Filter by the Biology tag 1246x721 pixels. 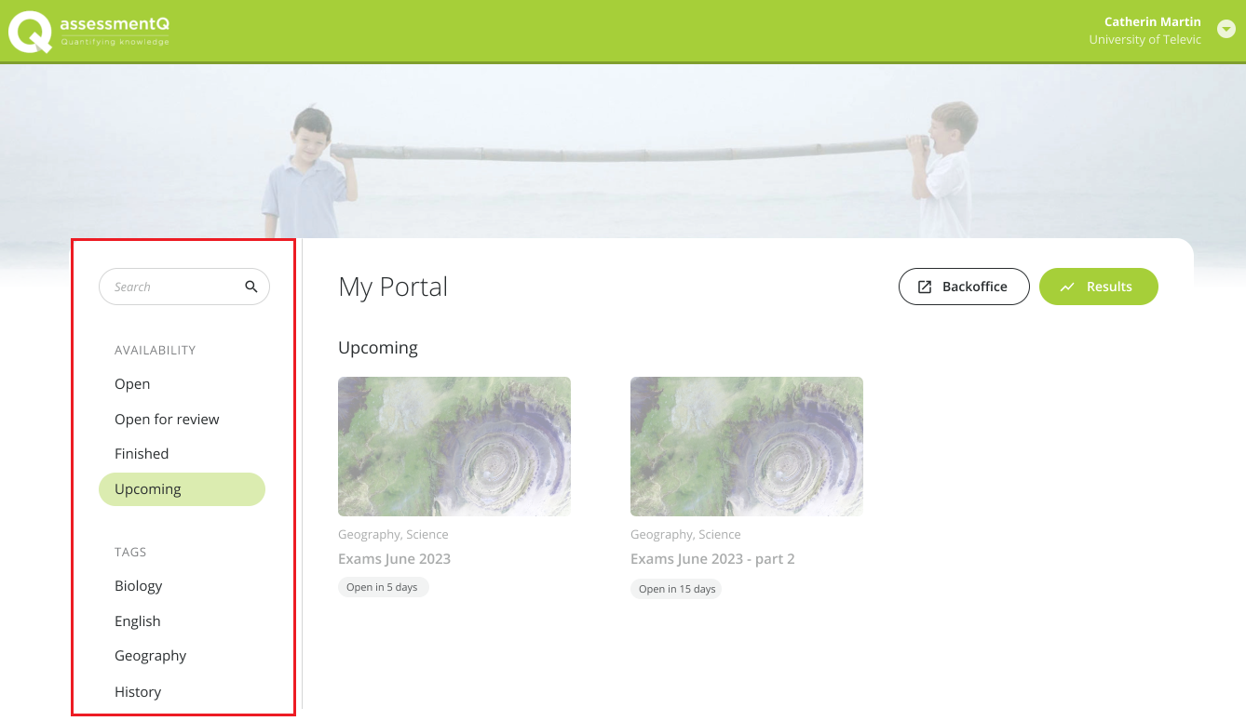139,586
